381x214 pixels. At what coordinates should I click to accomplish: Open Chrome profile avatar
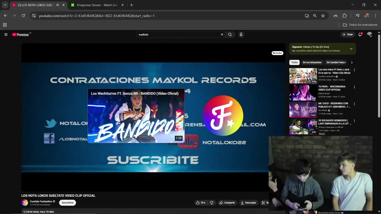click(367, 16)
